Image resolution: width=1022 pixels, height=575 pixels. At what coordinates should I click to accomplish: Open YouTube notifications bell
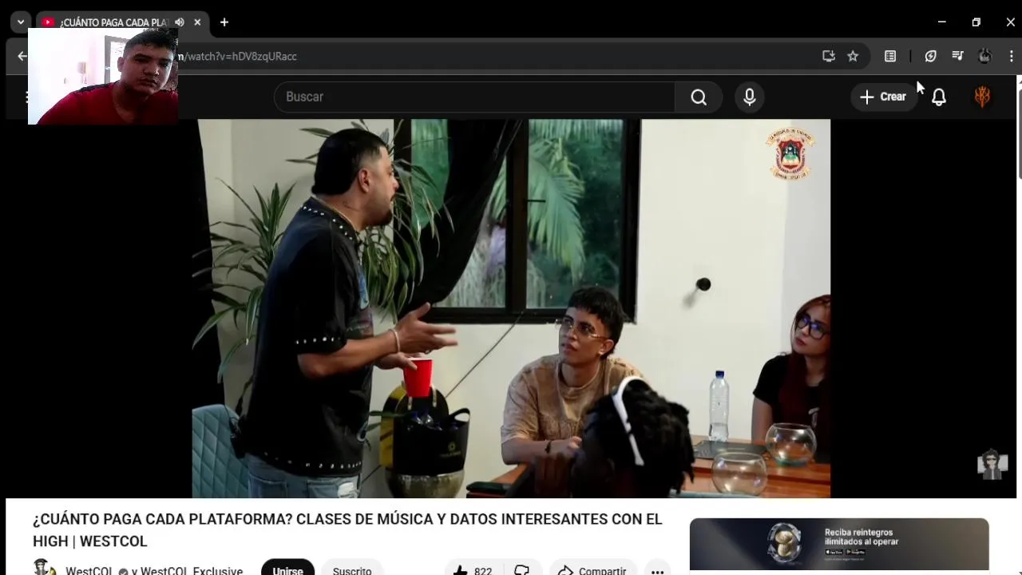pyautogui.click(x=939, y=97)
